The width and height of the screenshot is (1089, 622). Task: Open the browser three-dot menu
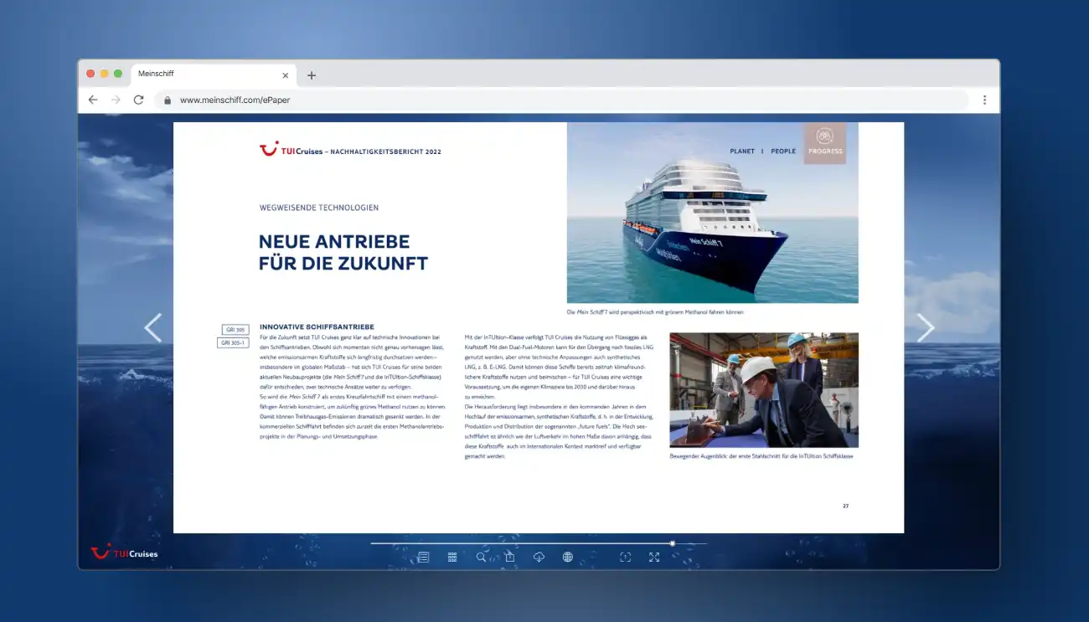click(x=984, y=100)
